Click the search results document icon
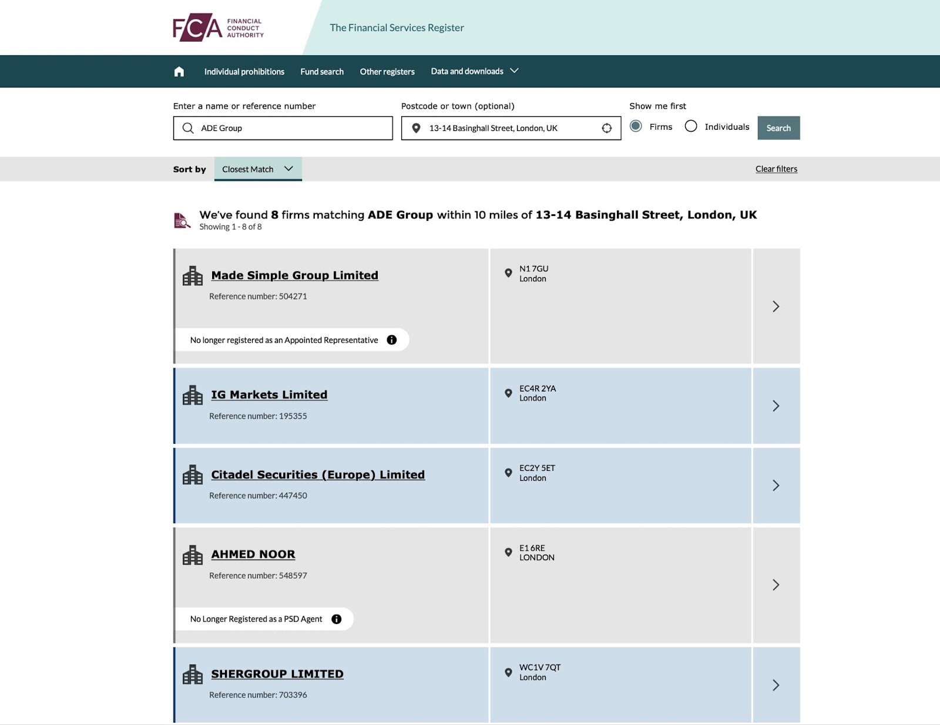Image resolution: width=940 pixels, height=725 pixels. tap(182, 220)
